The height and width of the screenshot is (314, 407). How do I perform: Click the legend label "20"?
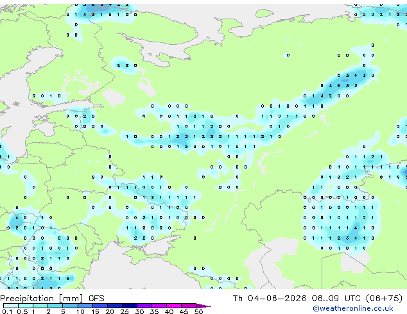pos(110,311)
